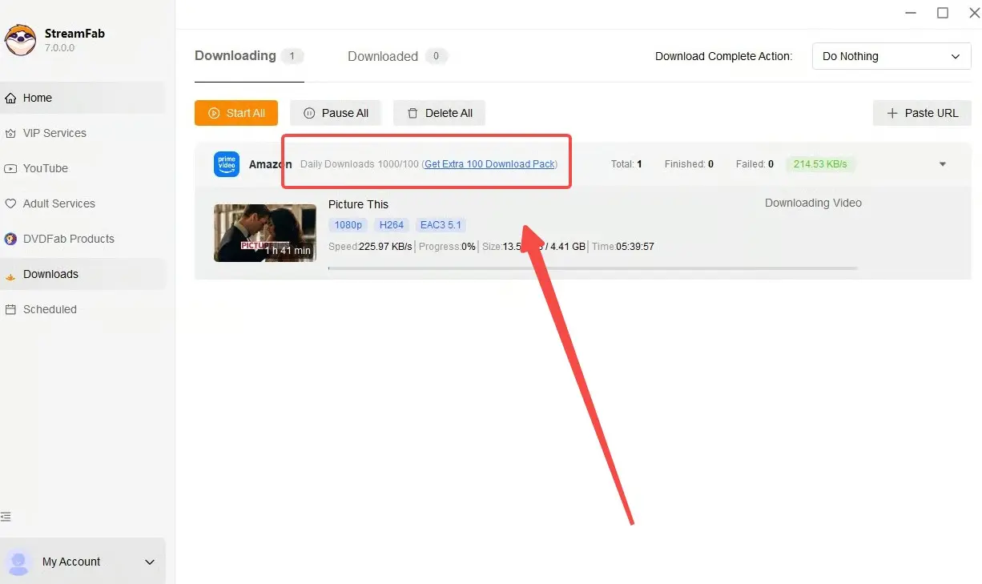Click the Total: 1 counter
This screenshot has height=584, width=982.
coord(626,164)
